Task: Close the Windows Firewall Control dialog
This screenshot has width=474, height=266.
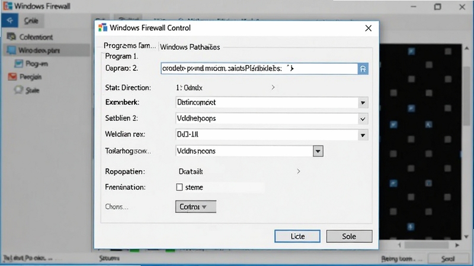Action: click(x=368, y=28)
